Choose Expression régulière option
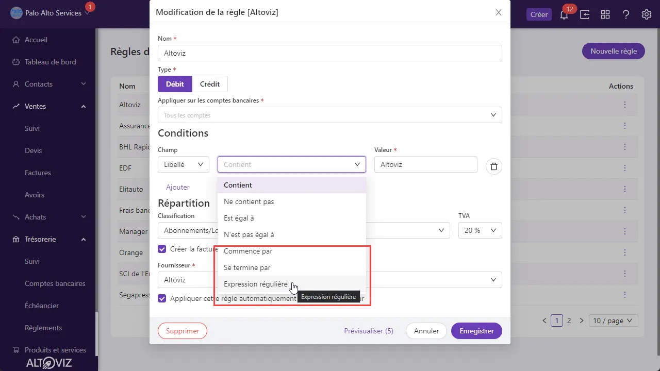This screenshot has height=371, width=660. pyautogui.click(x=292, y=284)
